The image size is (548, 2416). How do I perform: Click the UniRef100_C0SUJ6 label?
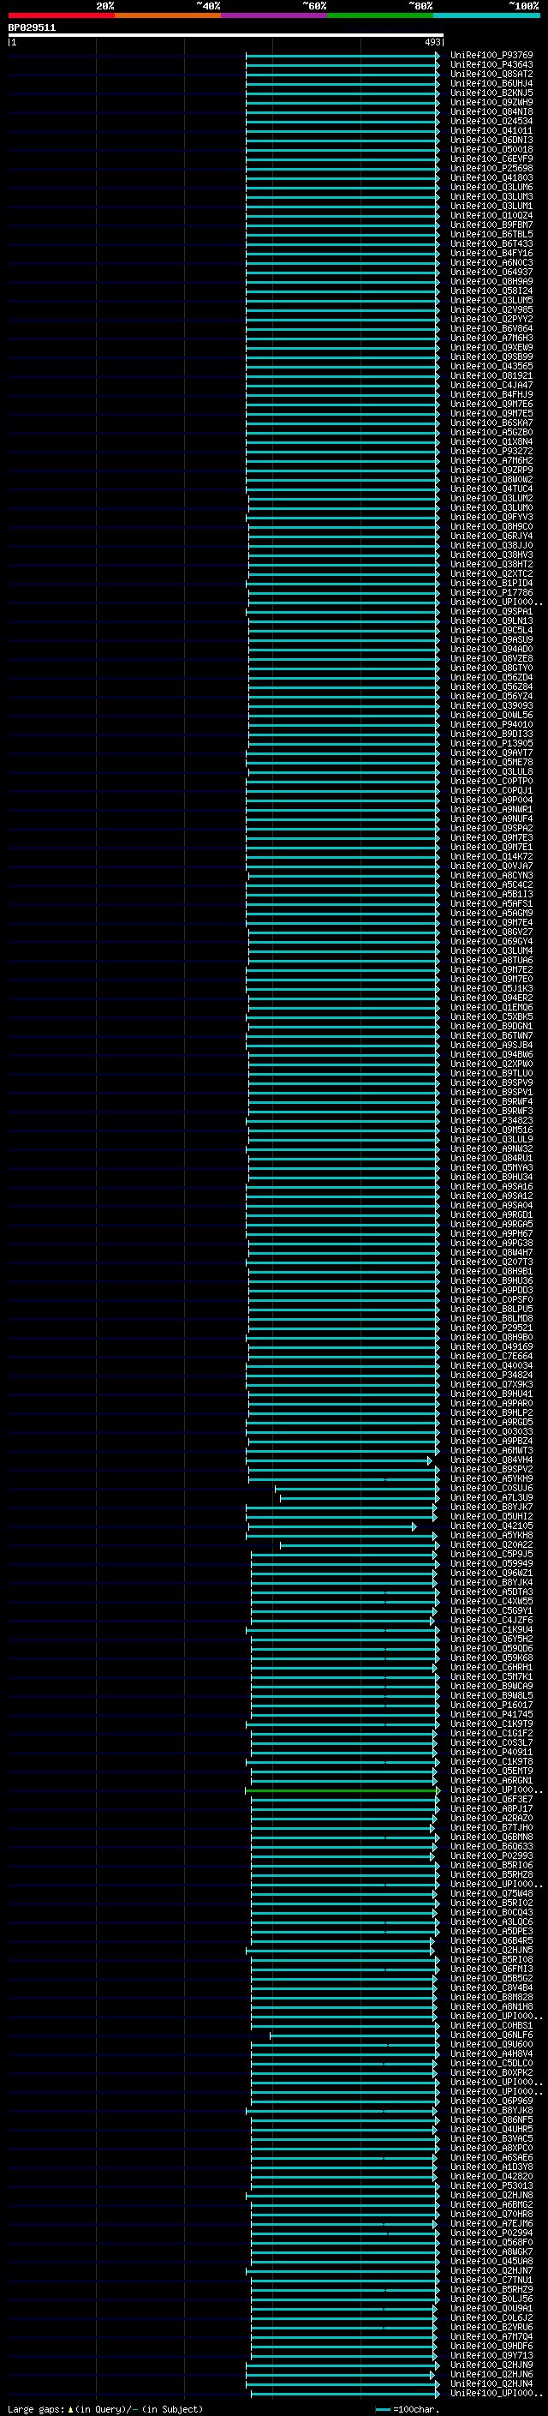[x=491, y=1488]
